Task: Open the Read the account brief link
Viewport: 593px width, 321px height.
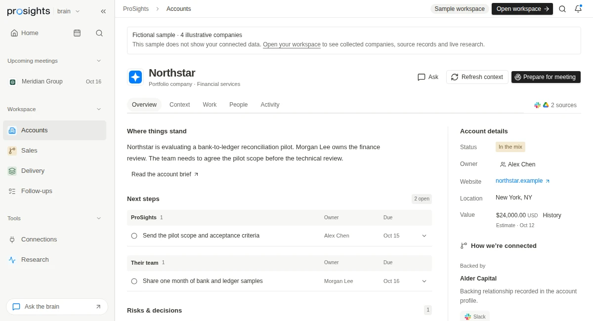Action: 165,174
